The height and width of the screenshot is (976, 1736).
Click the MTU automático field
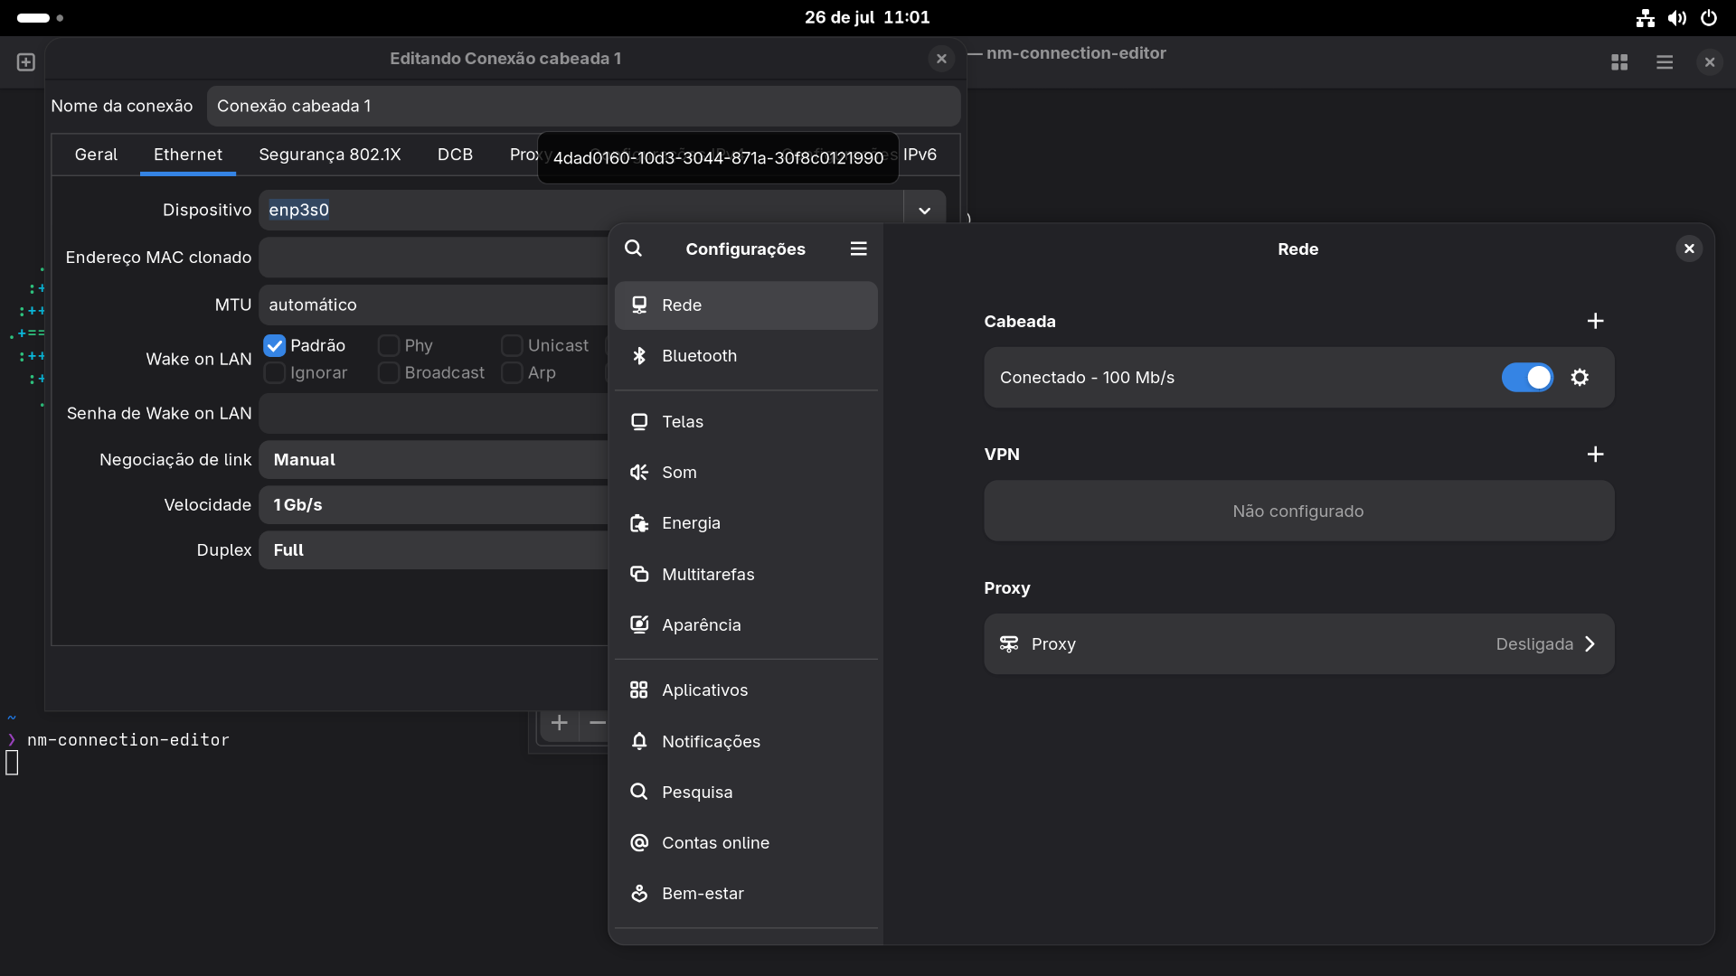pos(434,305)
